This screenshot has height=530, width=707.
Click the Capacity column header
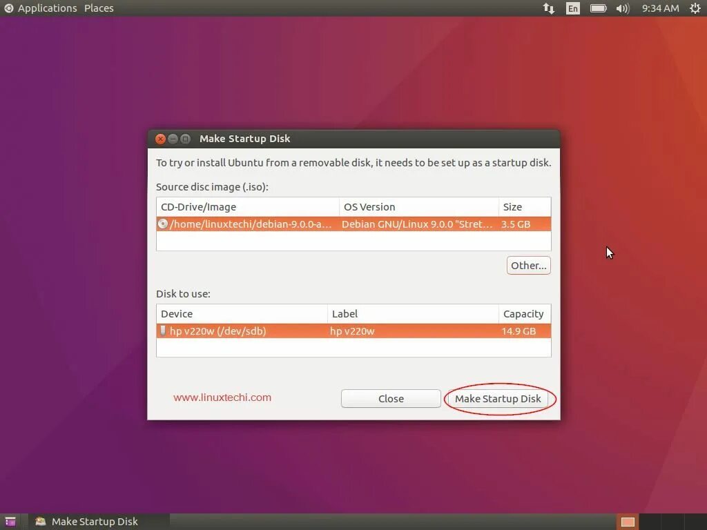(x=525, y=314)
